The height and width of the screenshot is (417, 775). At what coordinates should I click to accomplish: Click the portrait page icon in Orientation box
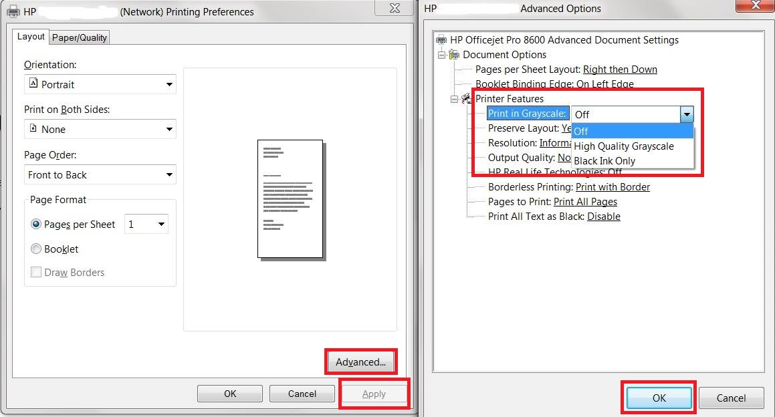[x=33, y=83]
